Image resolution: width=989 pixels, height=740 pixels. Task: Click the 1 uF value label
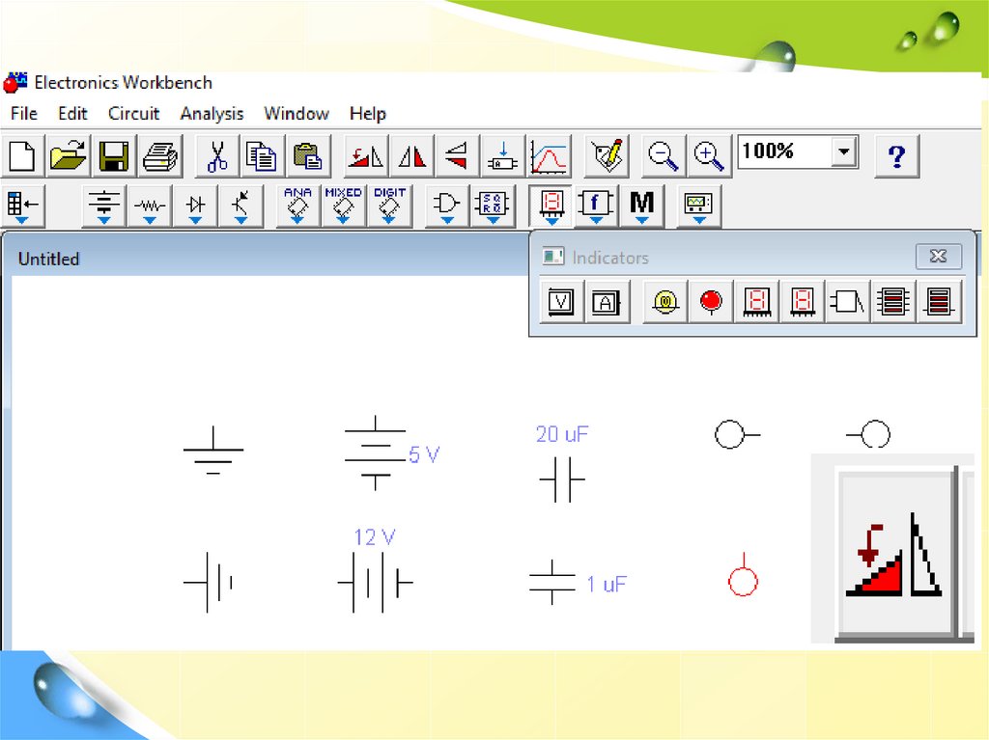607,585
